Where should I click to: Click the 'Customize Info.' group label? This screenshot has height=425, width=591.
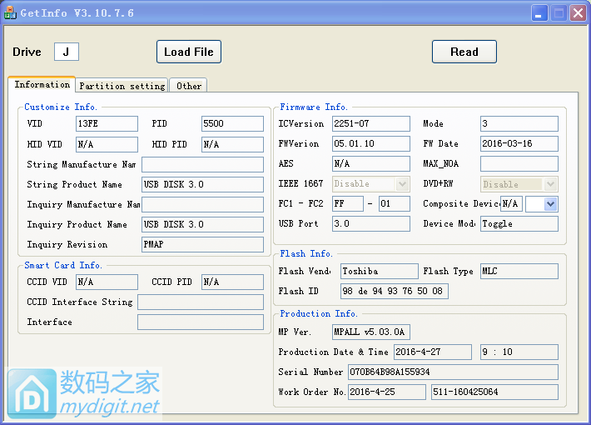61,107
